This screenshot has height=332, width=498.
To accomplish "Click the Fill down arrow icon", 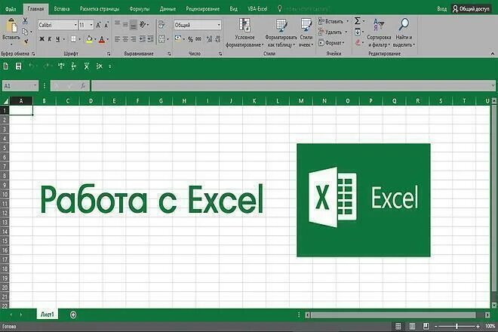I will (358, 32).
